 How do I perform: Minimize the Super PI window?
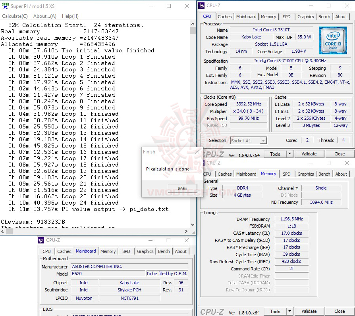(x=151, y=6)
